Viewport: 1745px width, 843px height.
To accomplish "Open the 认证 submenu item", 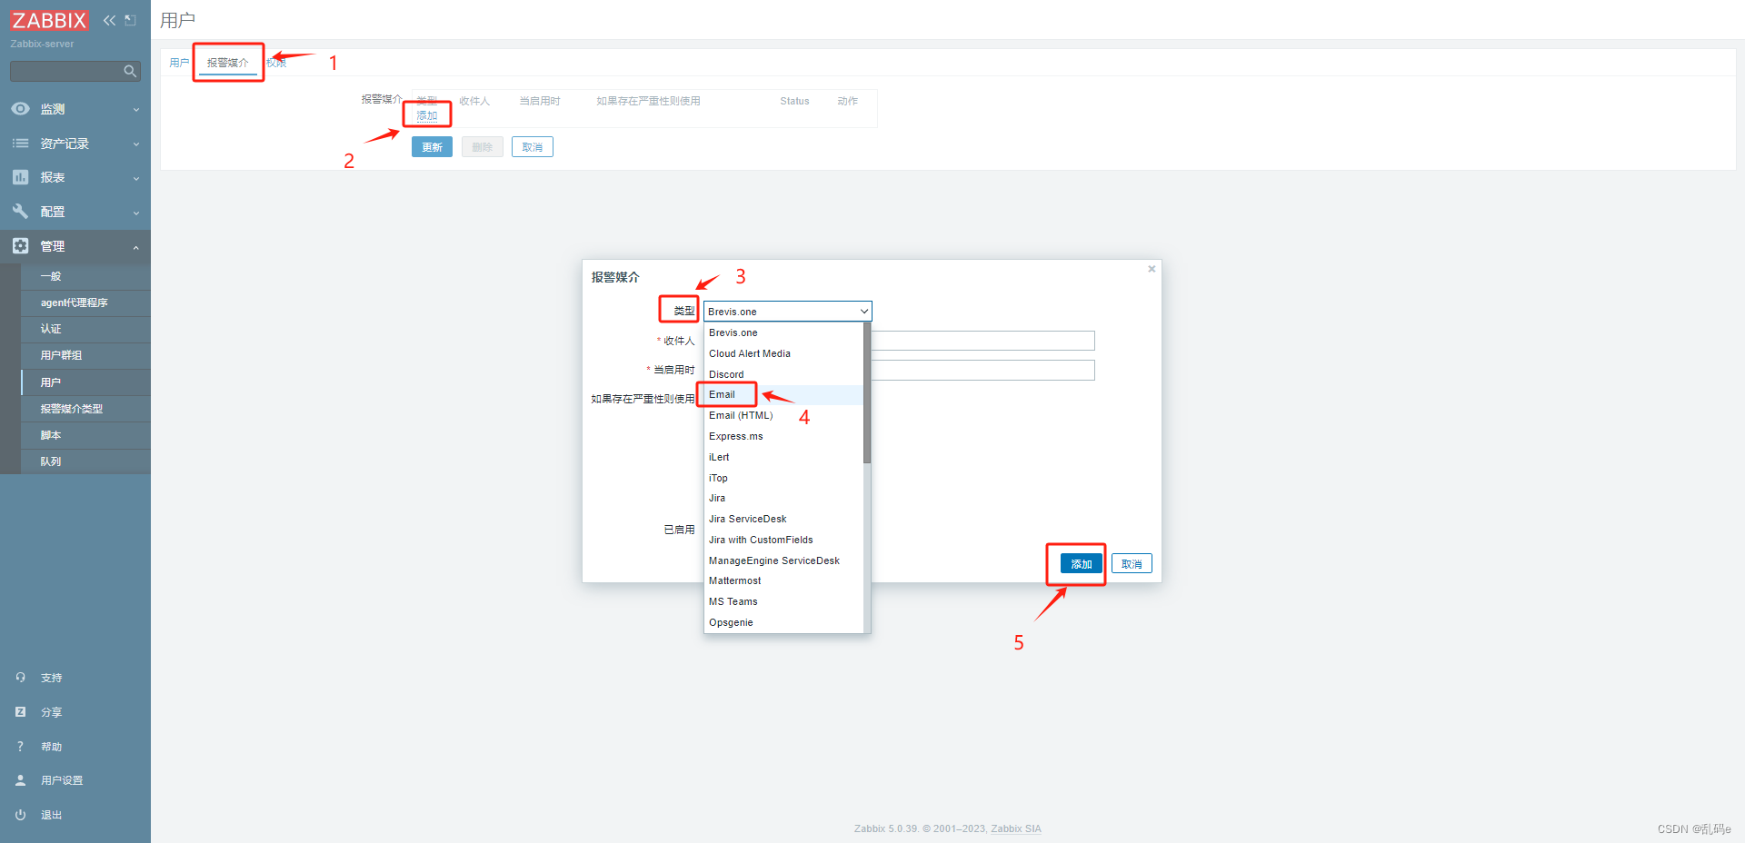I will [x=85, y=329].
